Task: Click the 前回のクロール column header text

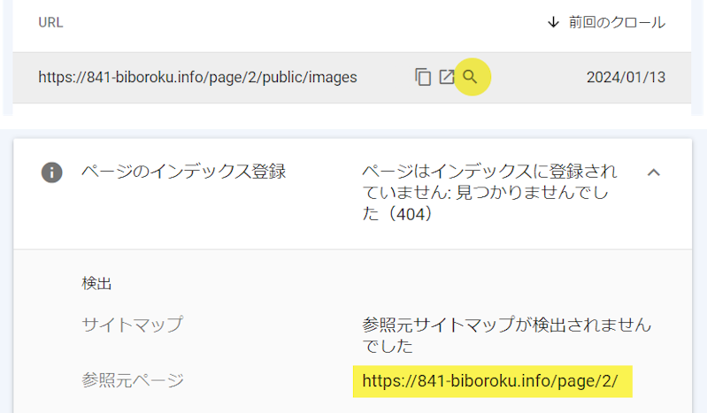Action: [617, 22]
